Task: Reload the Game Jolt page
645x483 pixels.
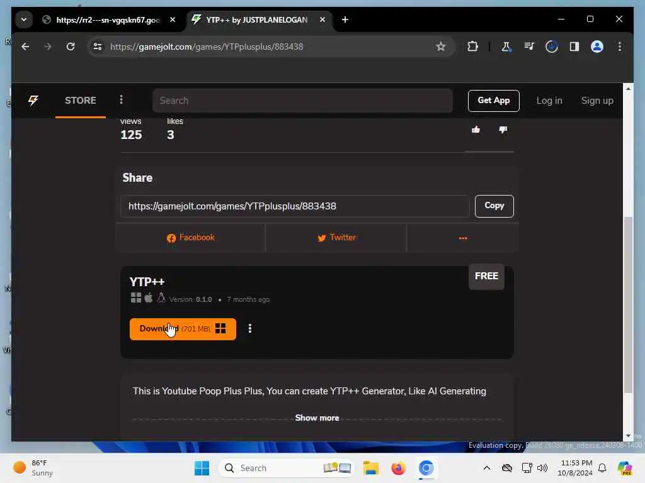Action: [x=71, y=47]
